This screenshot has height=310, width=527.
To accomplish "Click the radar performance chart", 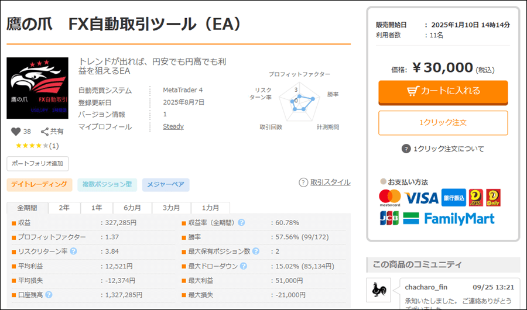I will point(299,102).
